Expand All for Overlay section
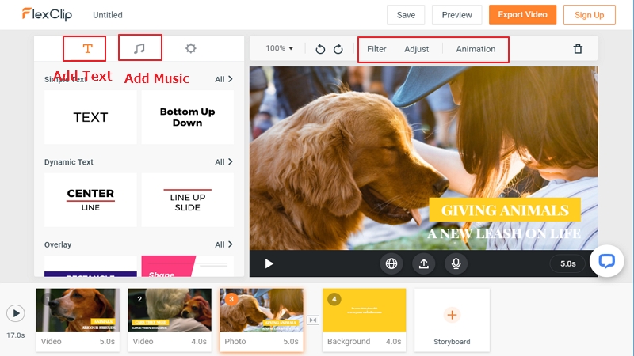This screenshot has width=634, height=356. pos(223,244)
